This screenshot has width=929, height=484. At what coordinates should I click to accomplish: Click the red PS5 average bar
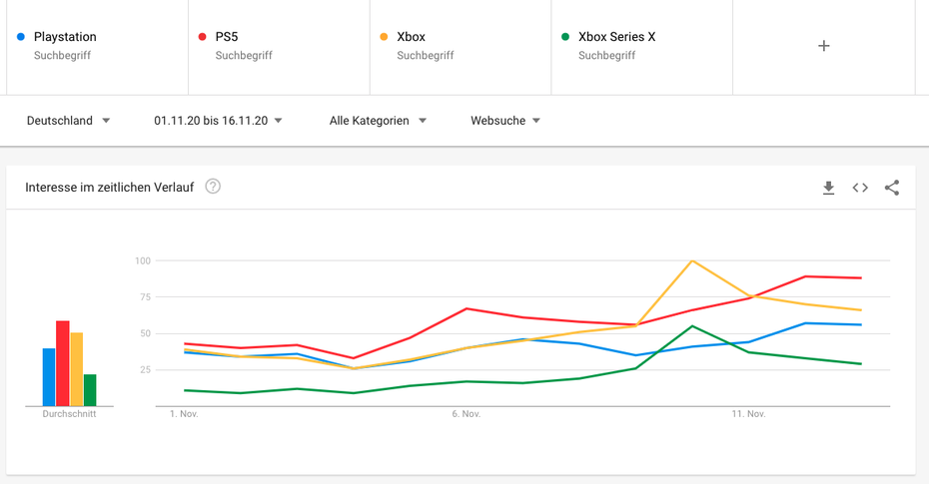coord(63,363)
